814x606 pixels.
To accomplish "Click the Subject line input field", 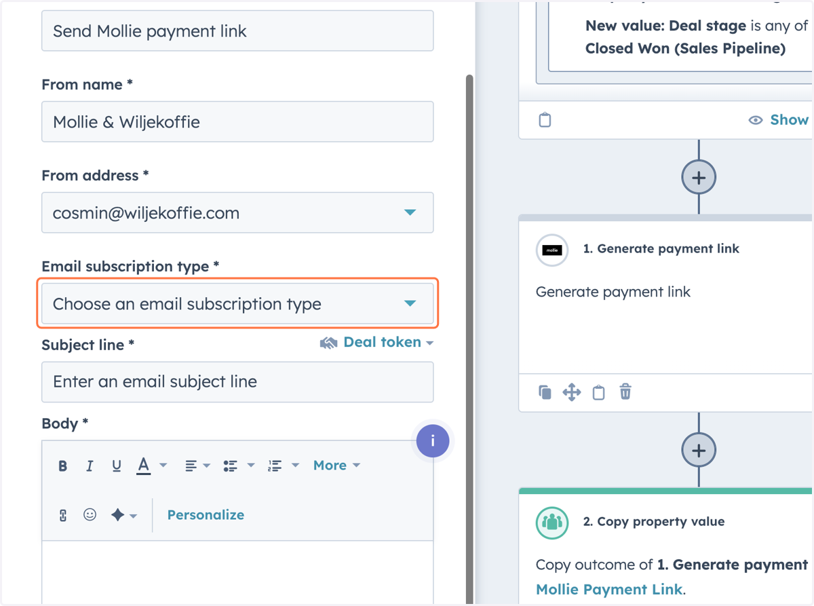I will pos(237,381).
